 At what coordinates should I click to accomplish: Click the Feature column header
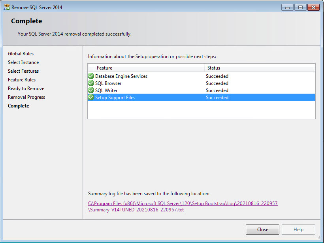[149, 68]
